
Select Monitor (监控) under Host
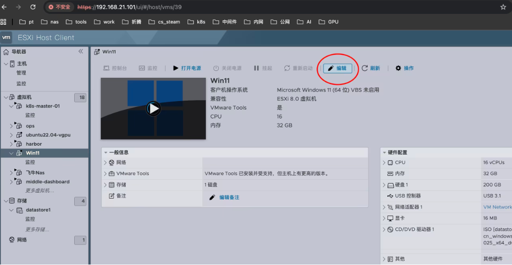point(21,84)
